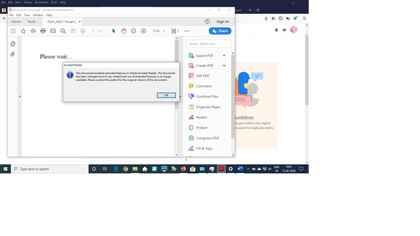Close the Form_MGT-14 cert document tab
Image resolution: width=420 pixels, height=236 pixels.
click(79, 22)
